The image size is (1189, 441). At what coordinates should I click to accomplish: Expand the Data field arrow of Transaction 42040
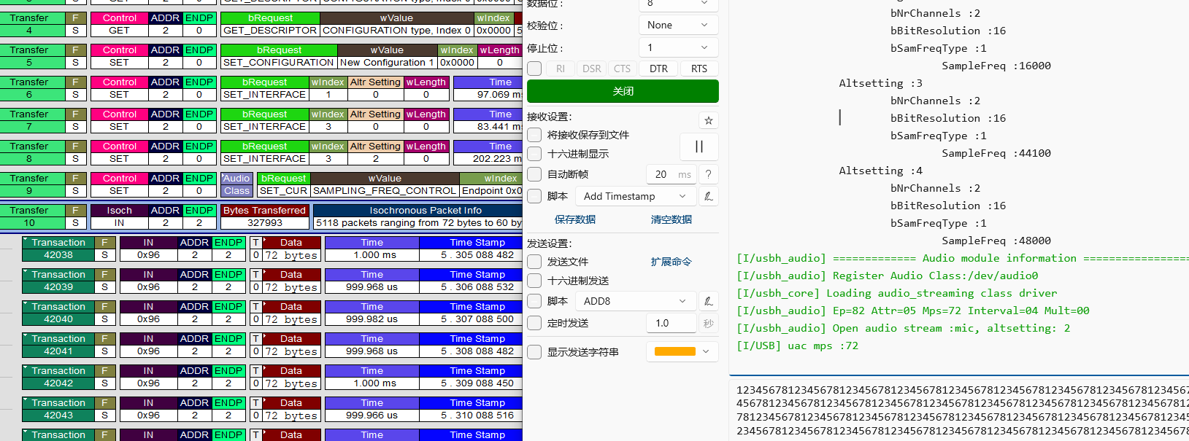(x=265, y=303)
